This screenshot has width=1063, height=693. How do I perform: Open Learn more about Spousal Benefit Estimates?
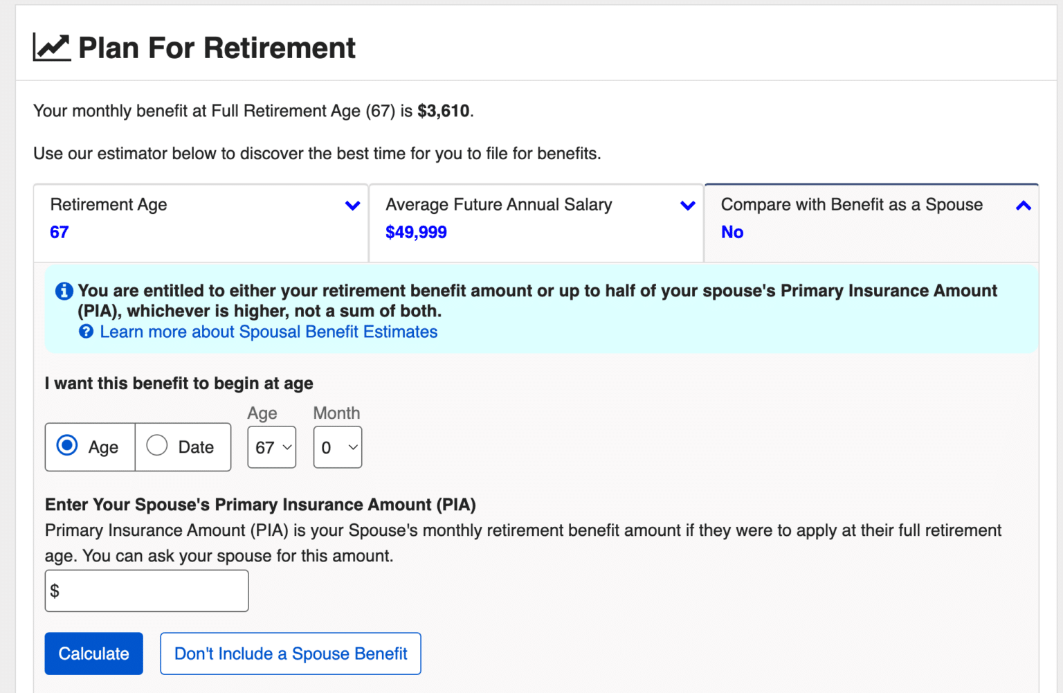tap(269, 332)
